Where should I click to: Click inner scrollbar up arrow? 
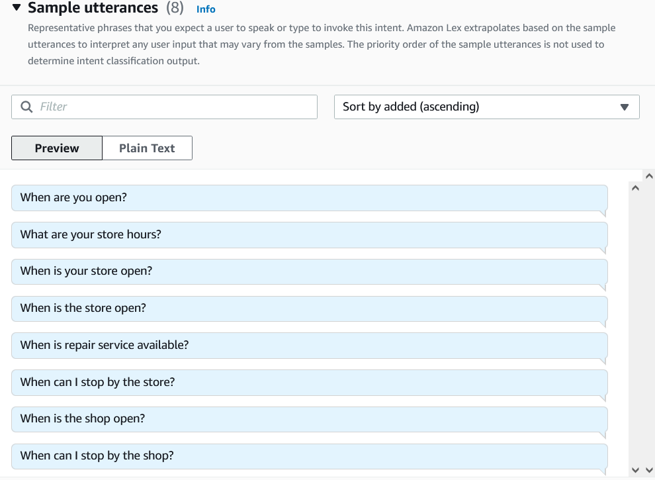click(636, 189)
